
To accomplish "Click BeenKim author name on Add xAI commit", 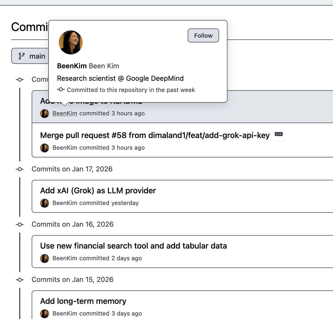I will (x=65, y=203).
